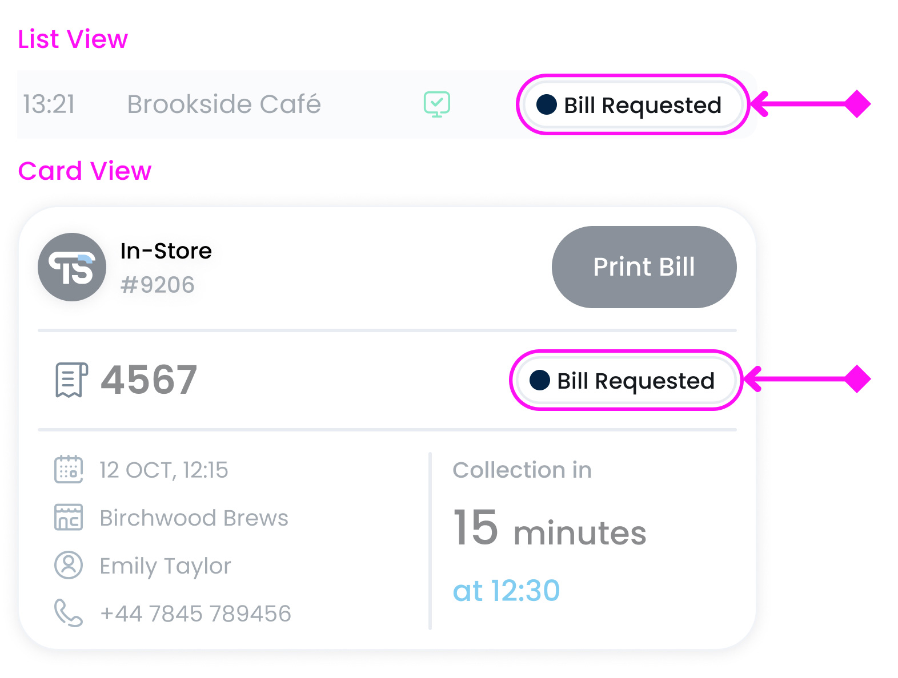Select the TS avatar logo on the card
The width and height of the screenshot is (898, 678).
(x=71, y=267)
